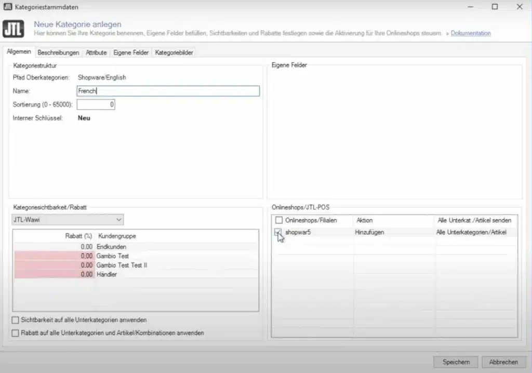Close the Kategoriestammdaten window
Screen dimensions: 532x373
click(520, 7)
